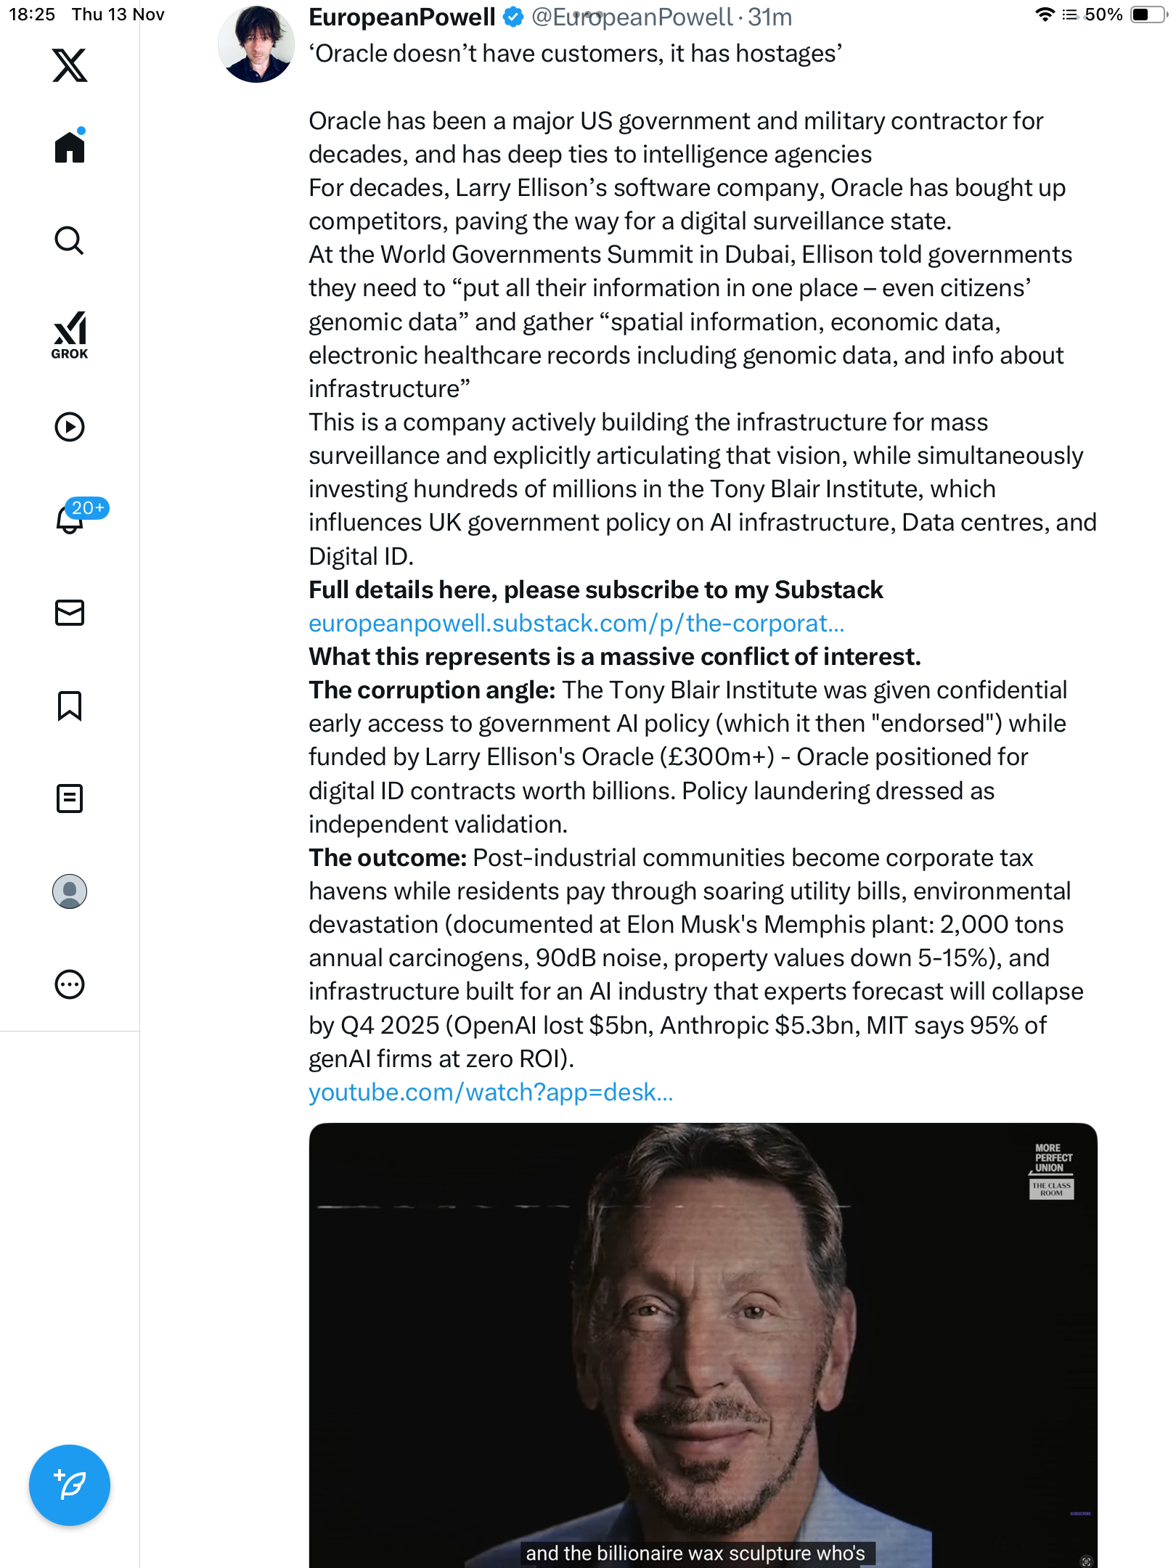Click the EuropeanPowell display name
Image resolution: width=1176 pixels, height=1568 pixels.
402,17
